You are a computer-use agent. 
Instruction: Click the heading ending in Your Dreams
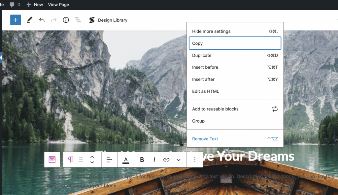(249, 156)
